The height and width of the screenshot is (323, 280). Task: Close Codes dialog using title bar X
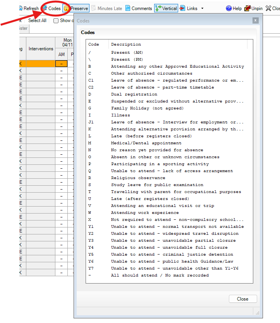[x=255, y=21]
